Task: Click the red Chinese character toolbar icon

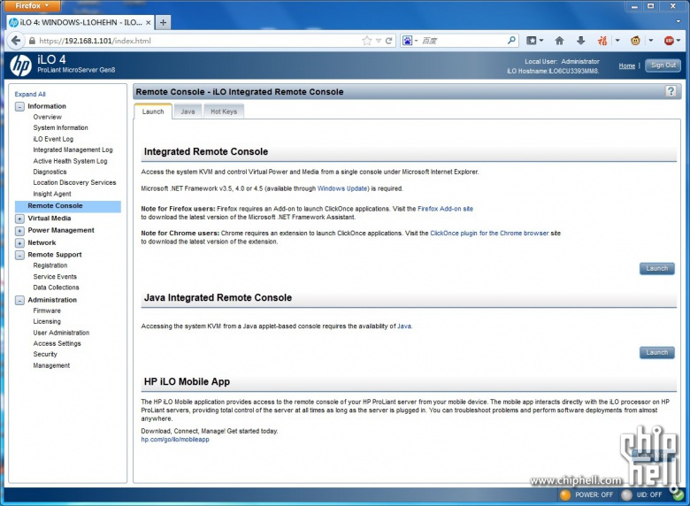Action: [602, 41]
